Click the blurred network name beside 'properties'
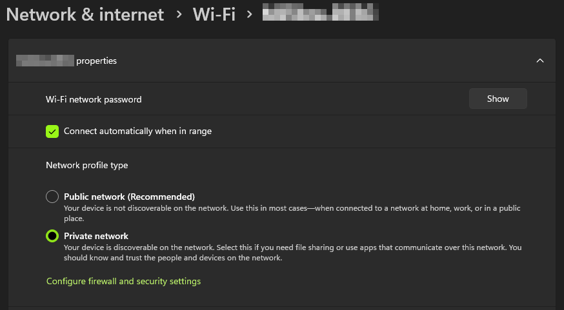The image size is (564, 310). coord(45,61)
